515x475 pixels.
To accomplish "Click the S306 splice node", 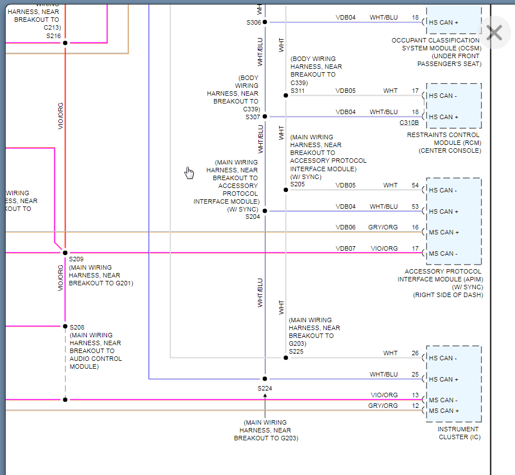I will (265, 22).
